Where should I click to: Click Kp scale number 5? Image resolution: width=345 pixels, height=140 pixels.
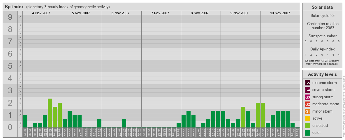click(10, 66)
